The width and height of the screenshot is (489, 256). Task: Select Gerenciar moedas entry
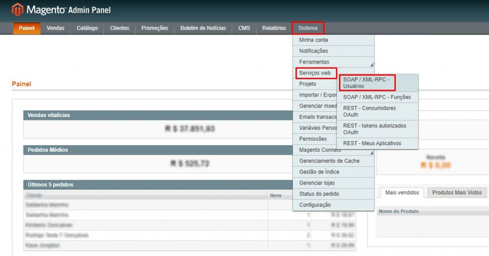(x=315, y=106)
